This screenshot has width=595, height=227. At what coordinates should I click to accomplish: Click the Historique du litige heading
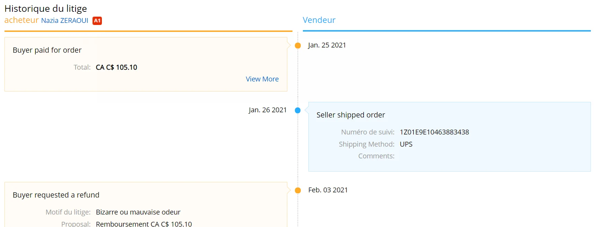(x=46, y=8)
